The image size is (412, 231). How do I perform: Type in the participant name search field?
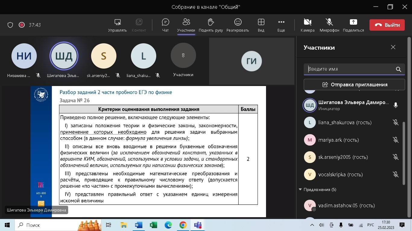tap(350, 69)
